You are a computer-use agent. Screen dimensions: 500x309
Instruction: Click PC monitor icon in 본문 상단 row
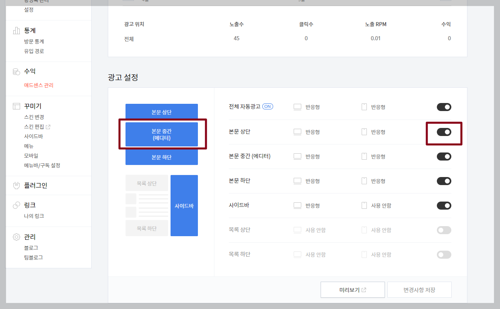tap(297, 132)
